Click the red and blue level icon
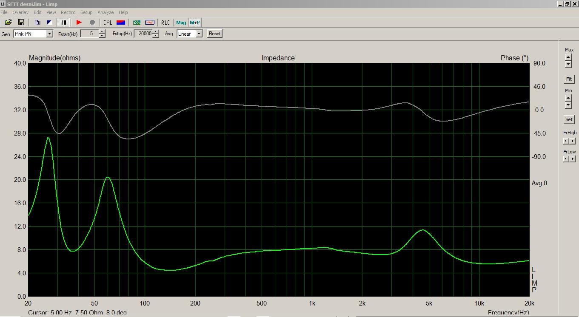This screenshot has width=579, height=317. (x=121, y=23)
